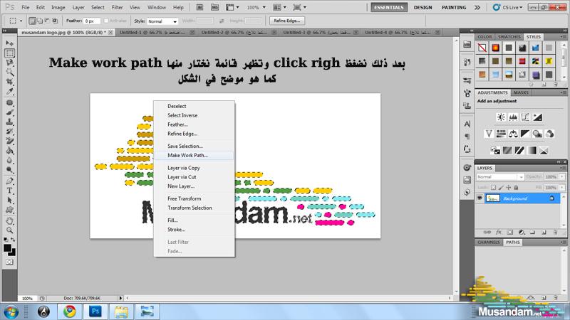This screenshot has width=570, height=320.
Task: Open the tool preset picker arrow
Action: coord(21,21)
